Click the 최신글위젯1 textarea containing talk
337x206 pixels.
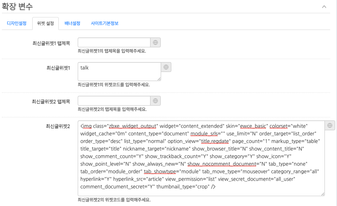pos(119,72)
